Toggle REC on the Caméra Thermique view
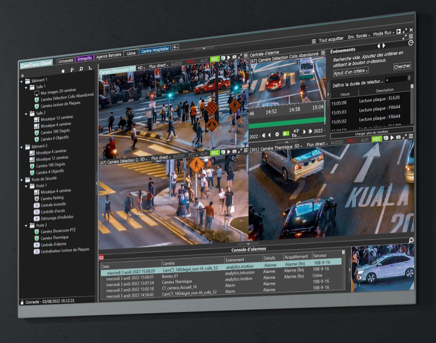The image size is (436, 343). coord(377,139)
